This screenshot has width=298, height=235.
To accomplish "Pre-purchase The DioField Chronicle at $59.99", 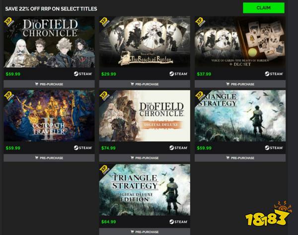I will (49, 84).
